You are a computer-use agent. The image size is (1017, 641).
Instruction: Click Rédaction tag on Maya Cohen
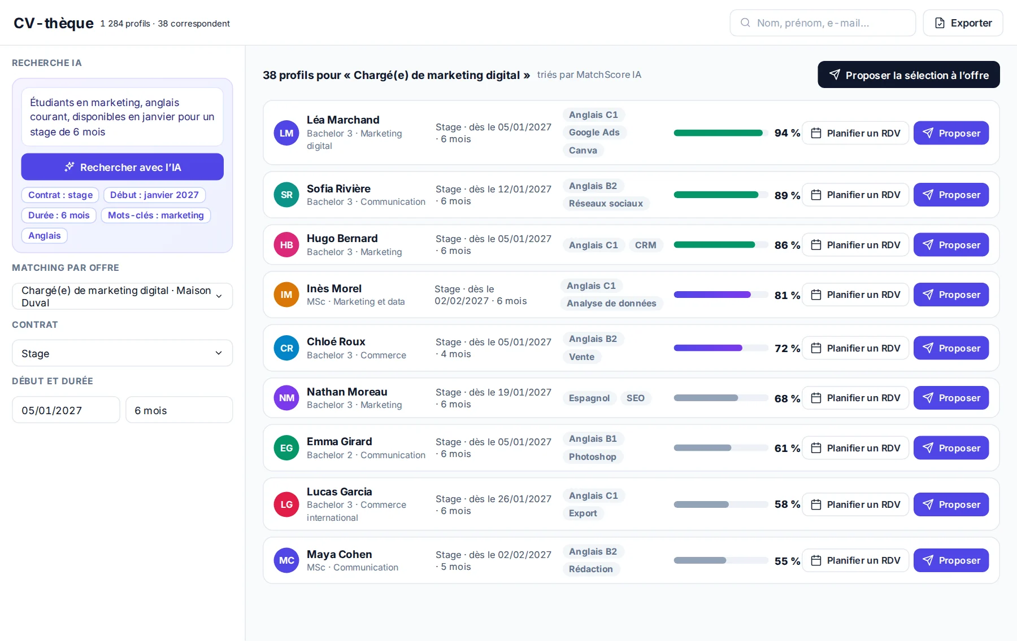tap(591, 569)
